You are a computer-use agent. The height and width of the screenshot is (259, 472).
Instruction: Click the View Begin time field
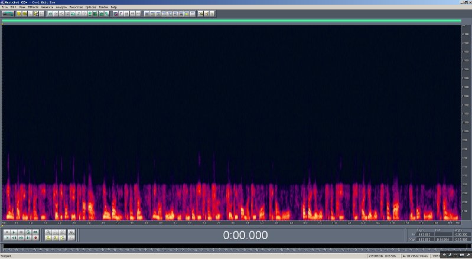(x=426, y=240)
